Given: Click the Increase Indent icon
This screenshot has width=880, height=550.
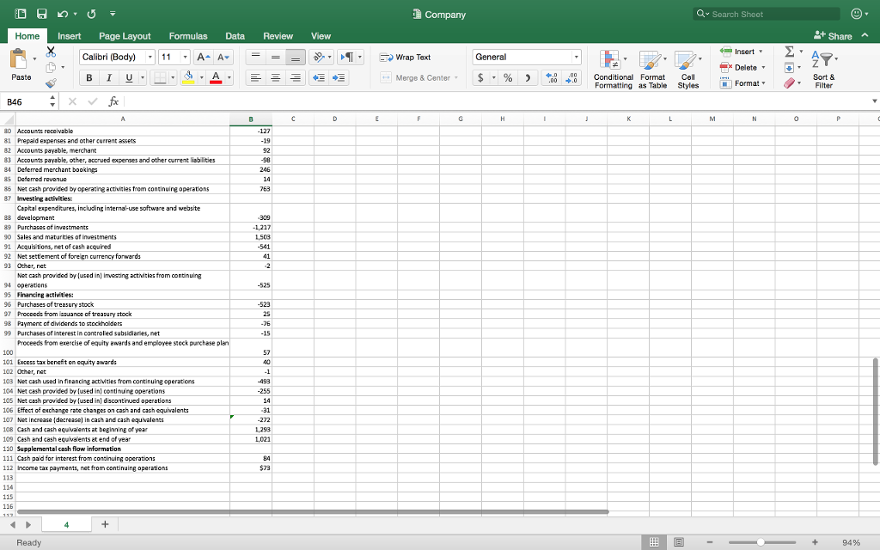Looking at the screenshot, I should pos(339,77).
